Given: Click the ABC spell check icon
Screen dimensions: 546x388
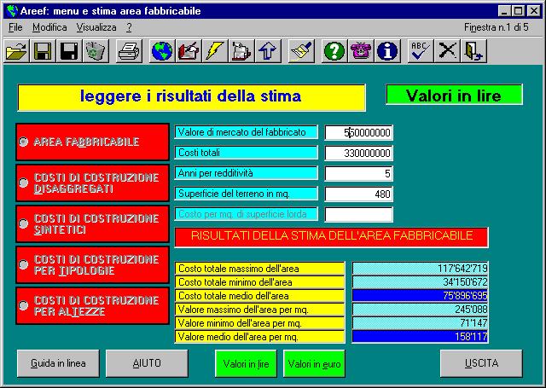Looking at the screenshot, I should [420, 51].
